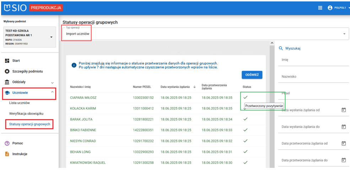Open Weryfikacja obowiązku menu item
The width and height of the screenshot is (350, 170).
26,114
